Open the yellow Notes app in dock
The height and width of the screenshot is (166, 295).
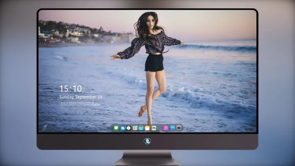[x=147, y=128]
